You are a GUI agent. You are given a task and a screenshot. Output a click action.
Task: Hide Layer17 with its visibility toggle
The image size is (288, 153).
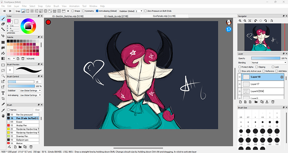pos(240,84)
